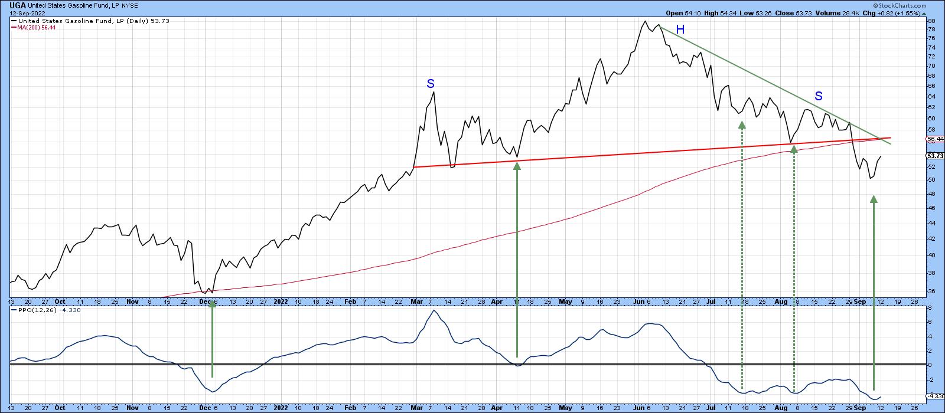Click the 0 label on the PPO axis
Viewport: 945px width, 413px height.
(930, 365)
